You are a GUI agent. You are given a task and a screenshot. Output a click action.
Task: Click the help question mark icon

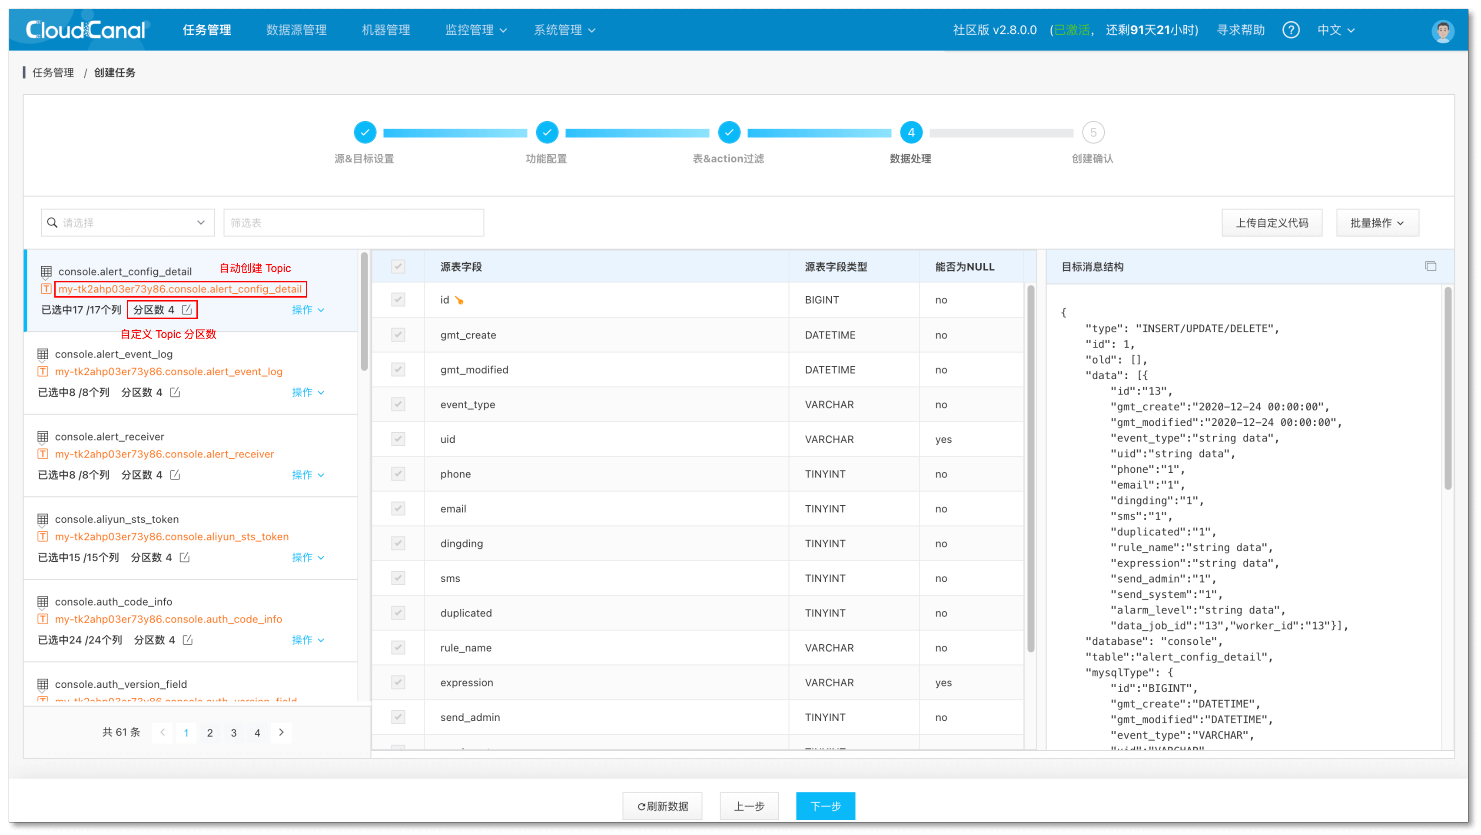point(1291,30)
